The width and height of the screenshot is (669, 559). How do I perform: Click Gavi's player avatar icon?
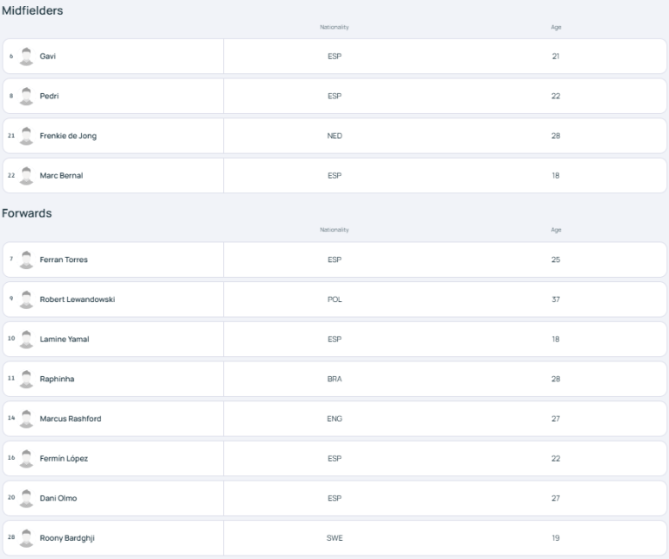[26, 56]
